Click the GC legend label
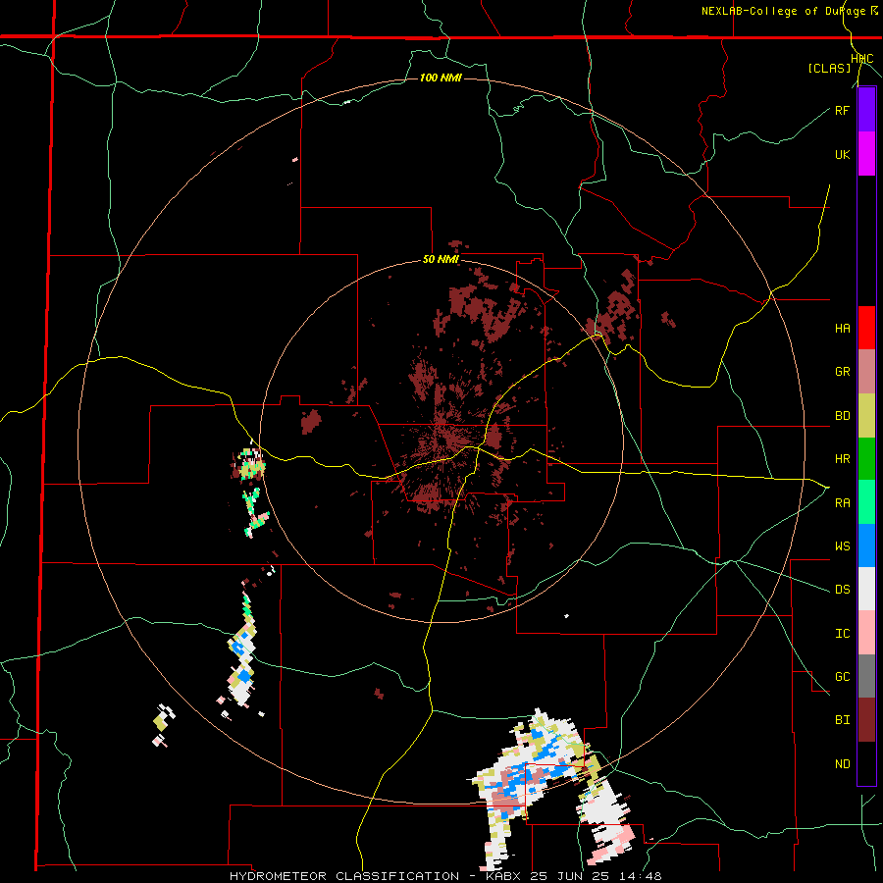This screenshot has width=883, height=883. pyautogui.click(x=842, y=677)
